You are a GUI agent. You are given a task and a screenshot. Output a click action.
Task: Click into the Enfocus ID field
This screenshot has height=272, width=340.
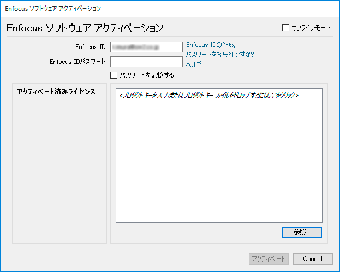point(146,47)
